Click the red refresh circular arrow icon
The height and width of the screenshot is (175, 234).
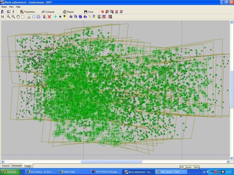(102, 12)
